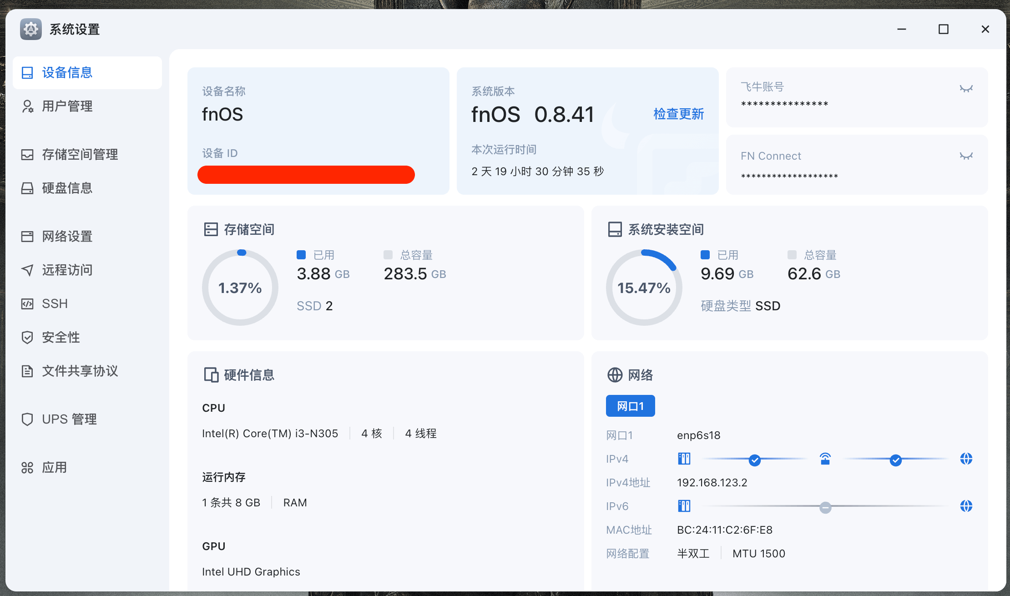Click the IPv4 router connection checkmark
The image size is (1010, 596).
pyautogui.click(x=755, y=460)
